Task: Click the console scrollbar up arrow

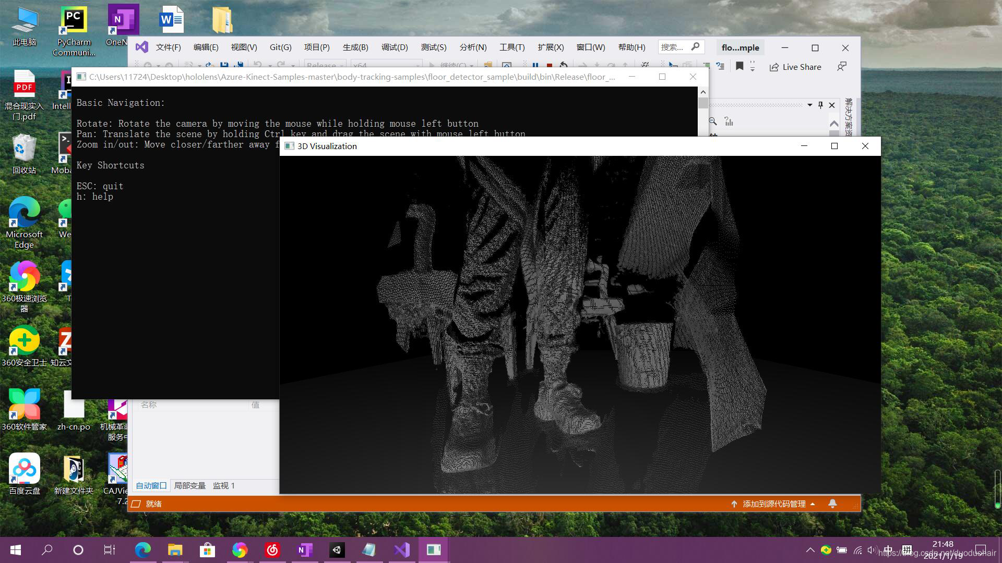Action: [703, 92]
